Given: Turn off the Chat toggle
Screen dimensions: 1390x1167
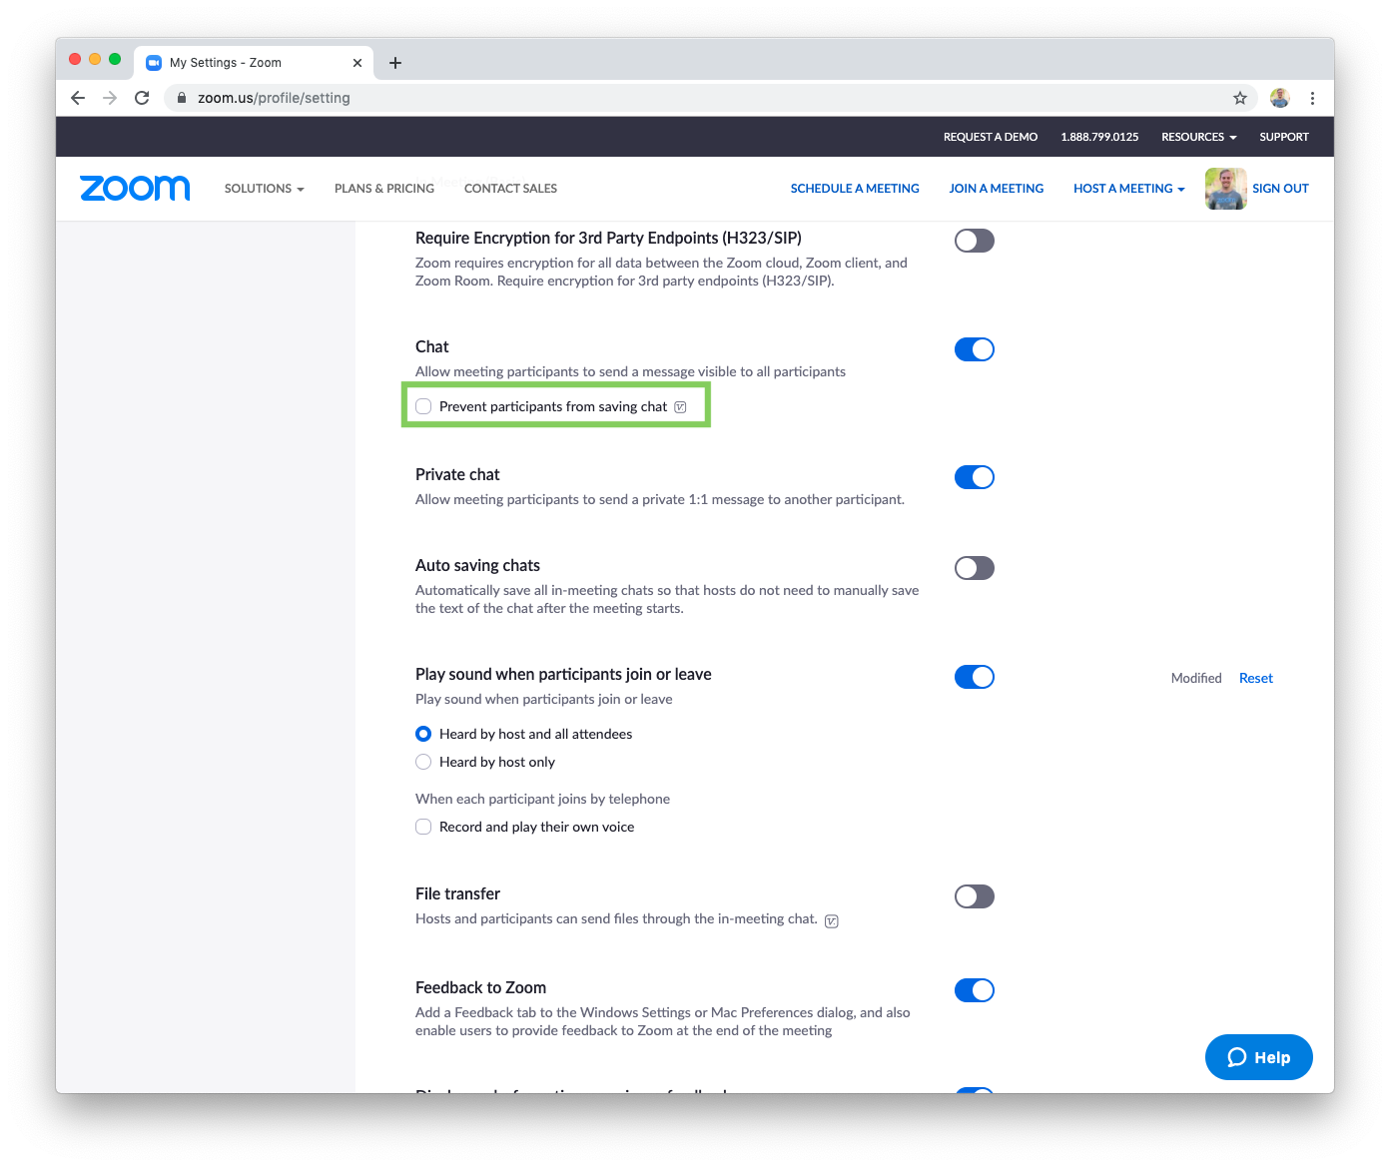Looking at the screenshot, I should [975, 349].
